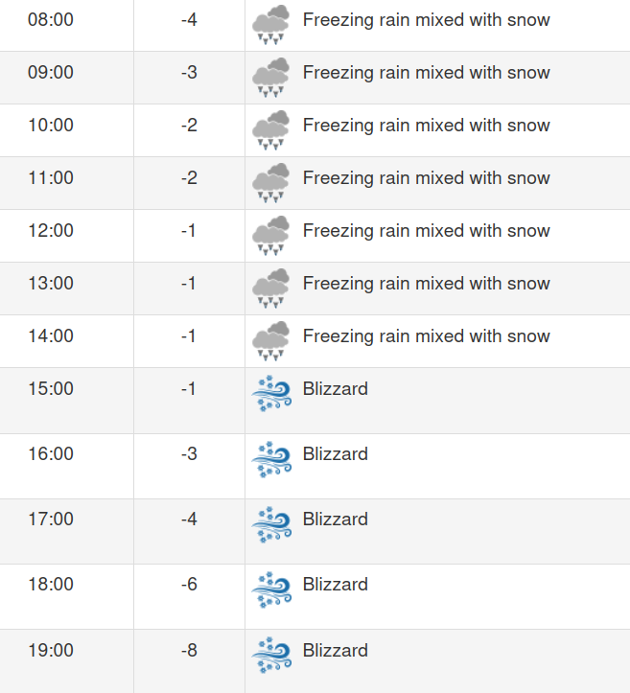Click the Blizzard text at 15:00
The image size is (630, 693).
click(x=335, y=389)
